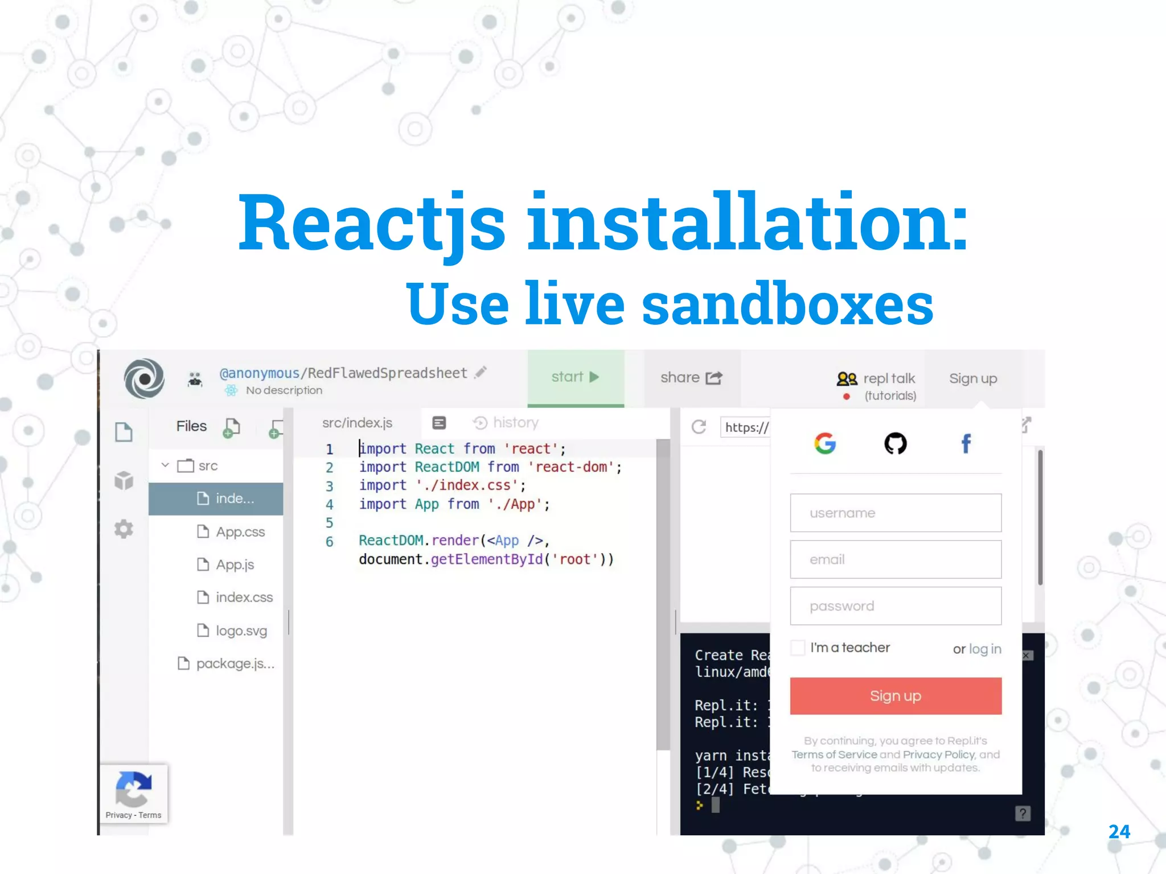Click the add new file icon
This screenshot has width=1166, height=874.
[231, 428]
